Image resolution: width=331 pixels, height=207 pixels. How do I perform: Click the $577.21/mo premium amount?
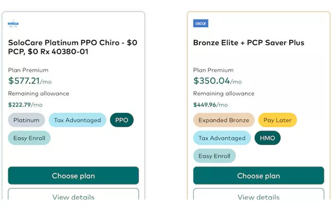coord(30,81)
